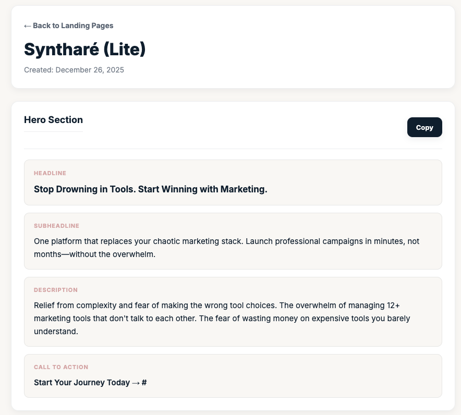
Task: Click the Created December 26 2025 date text
Action: [x=74, y=69]
